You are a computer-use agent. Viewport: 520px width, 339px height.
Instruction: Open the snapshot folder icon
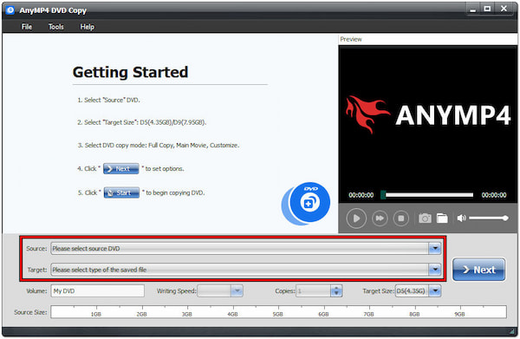tap(442, 218)
